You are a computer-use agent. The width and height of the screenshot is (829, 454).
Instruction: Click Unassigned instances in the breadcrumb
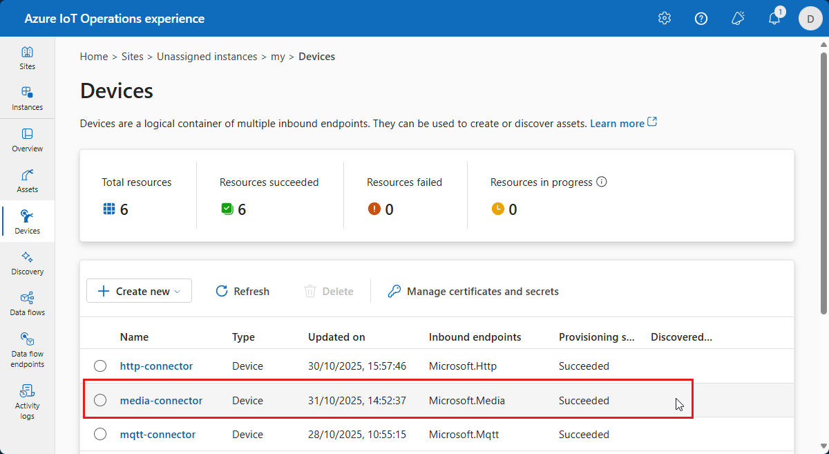207,57
